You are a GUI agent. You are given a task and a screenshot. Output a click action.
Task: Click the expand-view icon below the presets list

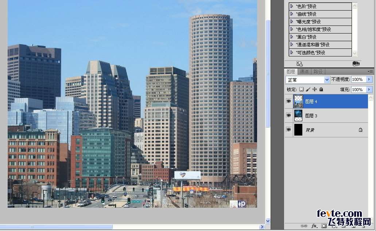point(299,63)
